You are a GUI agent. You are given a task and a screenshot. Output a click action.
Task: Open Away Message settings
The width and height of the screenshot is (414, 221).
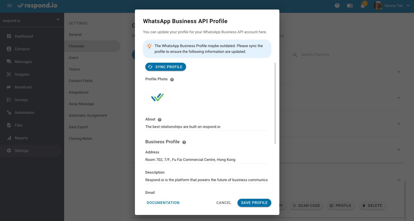tap(81, 104)
